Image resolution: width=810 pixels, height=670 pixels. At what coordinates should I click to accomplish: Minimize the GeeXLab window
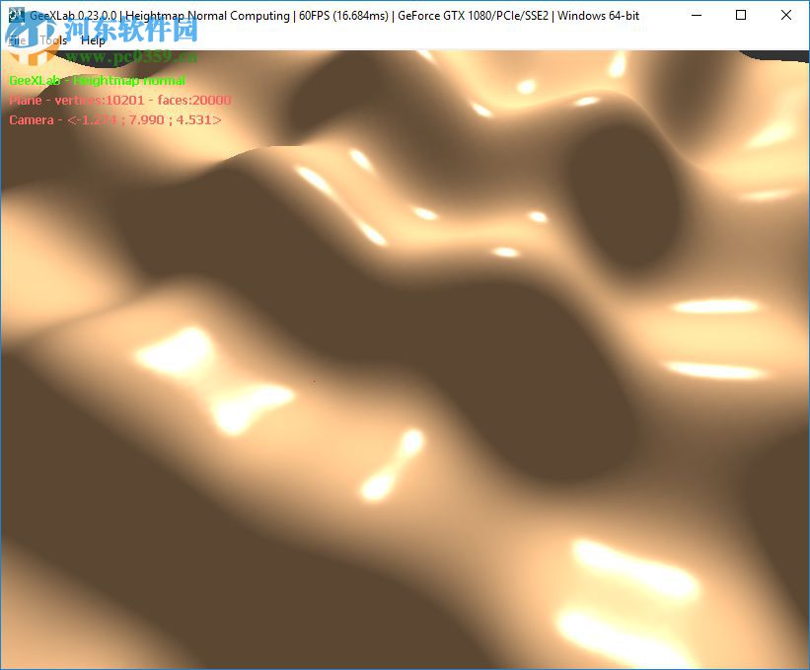click(x=696, y=15)
